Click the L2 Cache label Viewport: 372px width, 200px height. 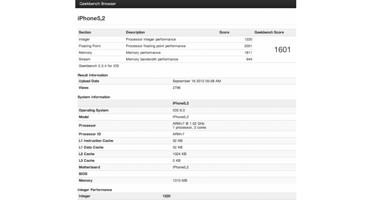point(87,154)
